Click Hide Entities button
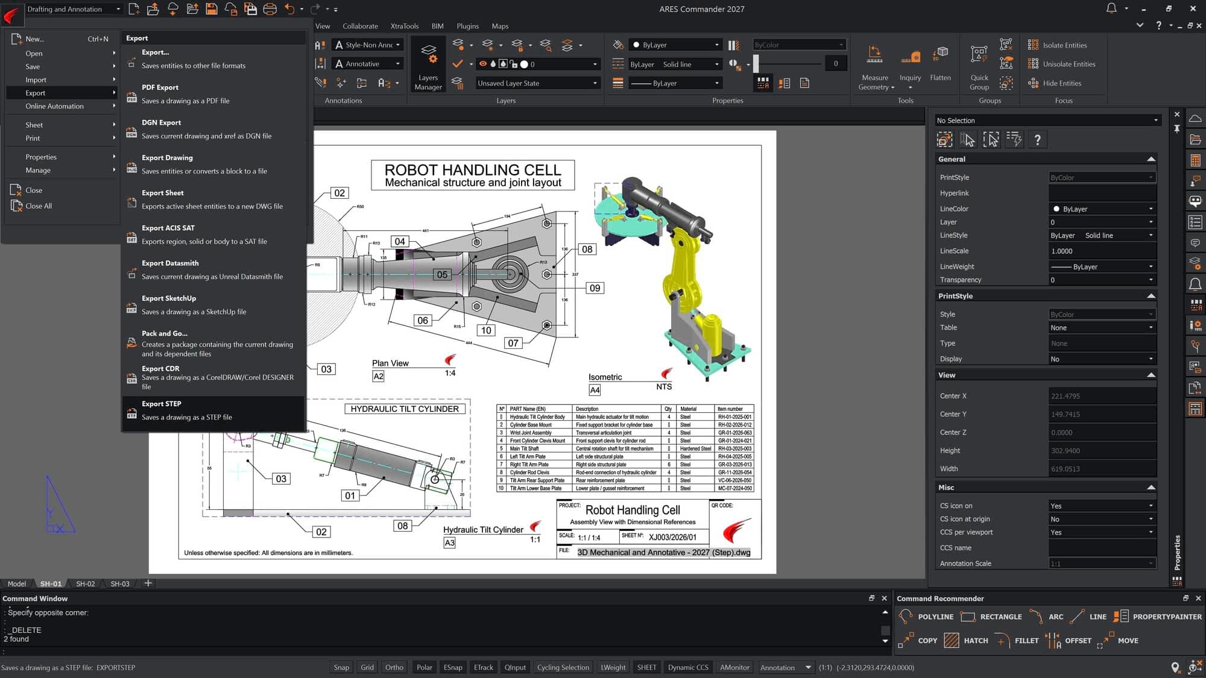The image size is (1206, 678). [x=1061, y=83]
